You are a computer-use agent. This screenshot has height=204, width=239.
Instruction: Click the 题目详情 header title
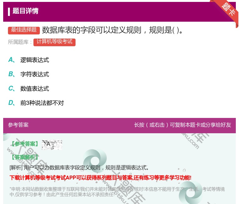[25, 11]
